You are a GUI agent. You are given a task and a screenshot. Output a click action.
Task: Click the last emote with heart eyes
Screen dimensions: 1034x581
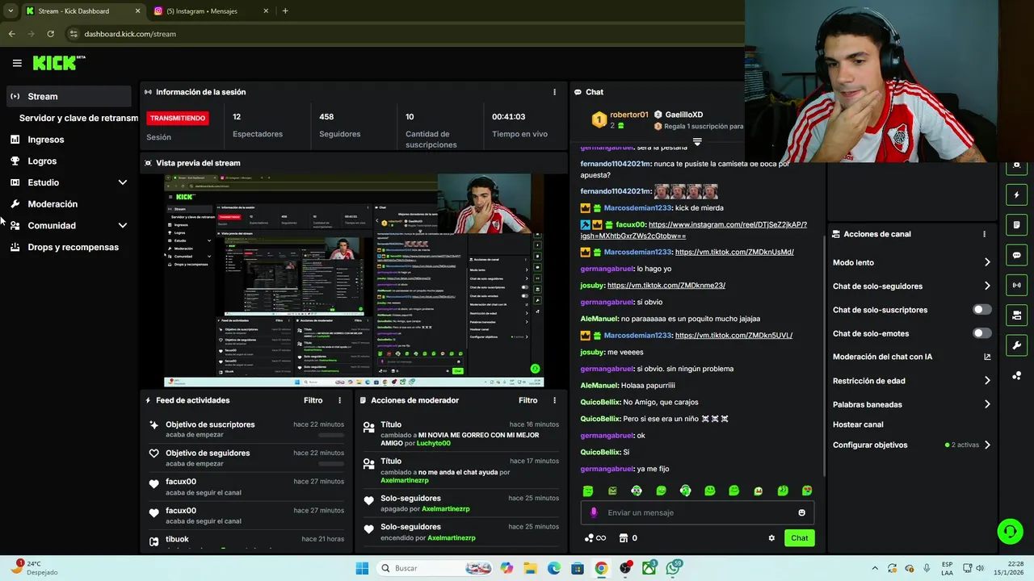click(x=807, y=491)
